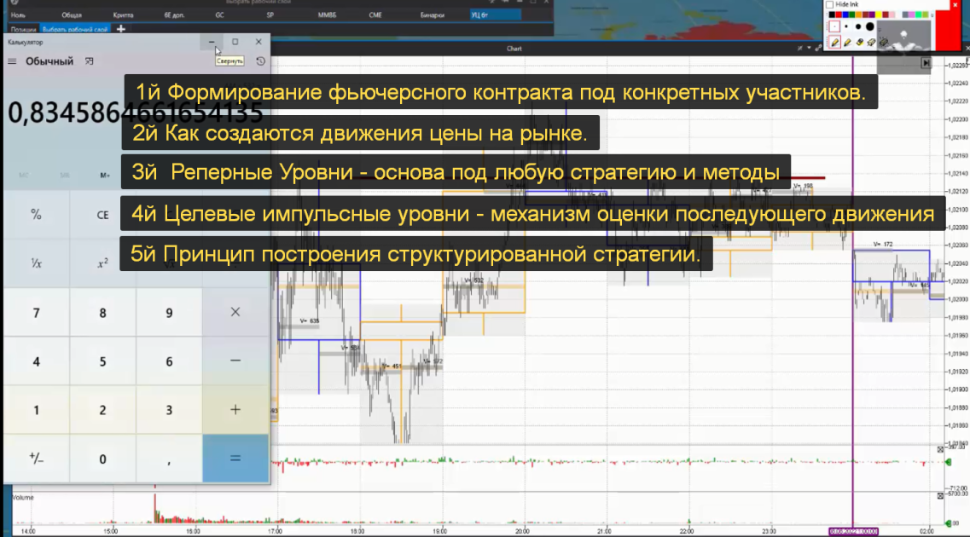Choose the eraser tool in ink toolbar
Viewport: 970px width, 537px height.
(x=860, y=42)
